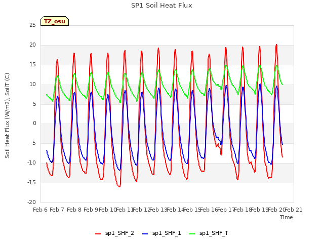Image resolution: width=324 pixels, height=243 pixels.
Task: Click the TZ_osu annotation label
Action: pyautogui.click(x=55, y=21)
